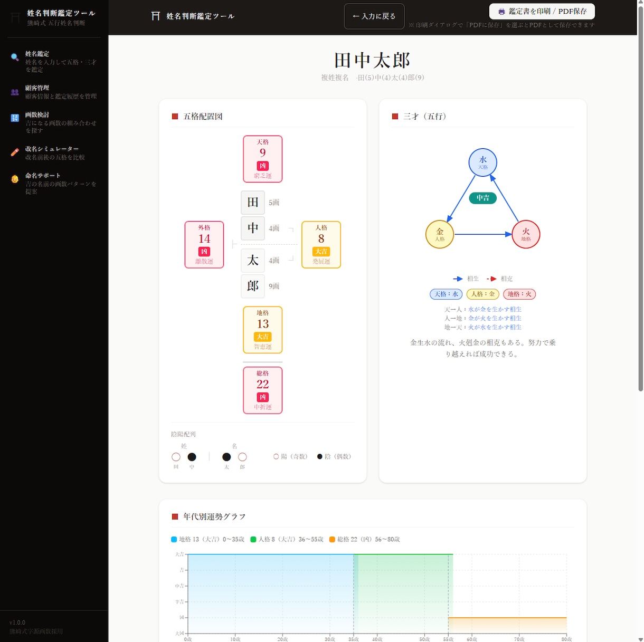This screenshot has width=644, height=642.
Task: Click the filled yin circle above 太
Action: (226, 457)
